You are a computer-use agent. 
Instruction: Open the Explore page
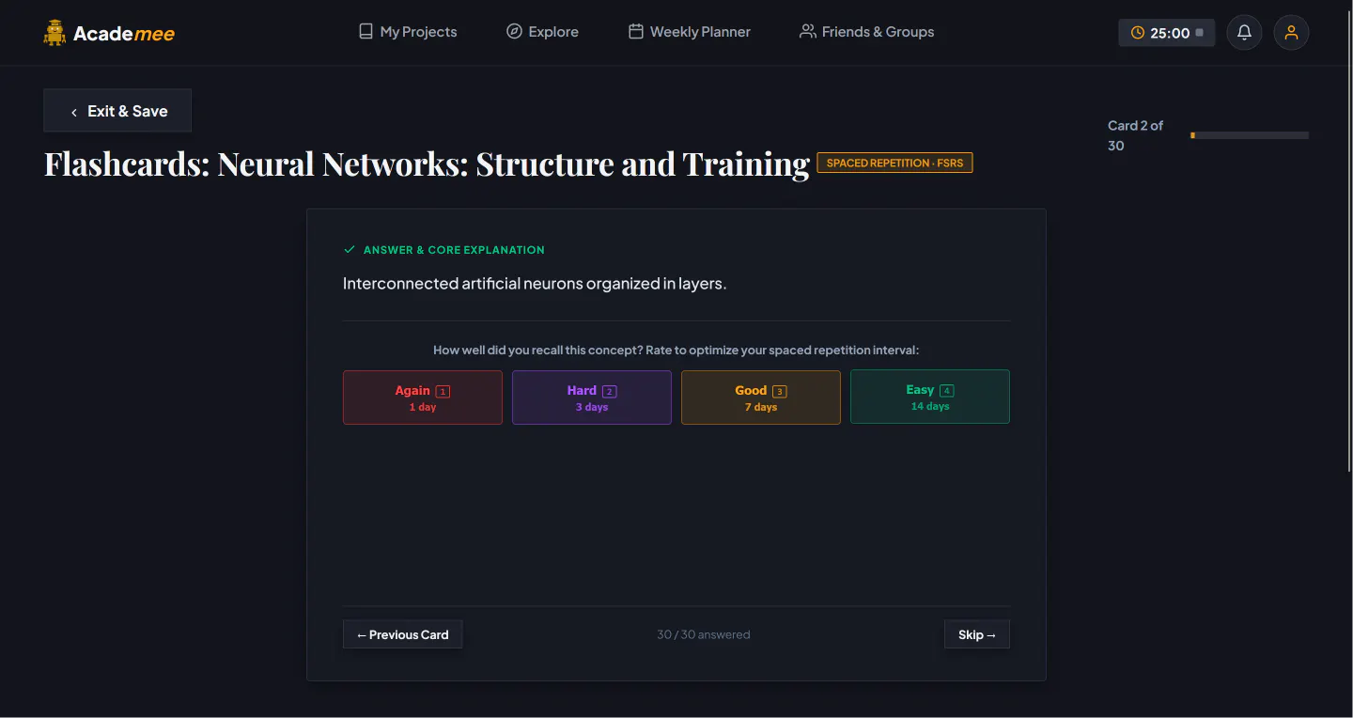pyautogui.click(x=542, y=32)
